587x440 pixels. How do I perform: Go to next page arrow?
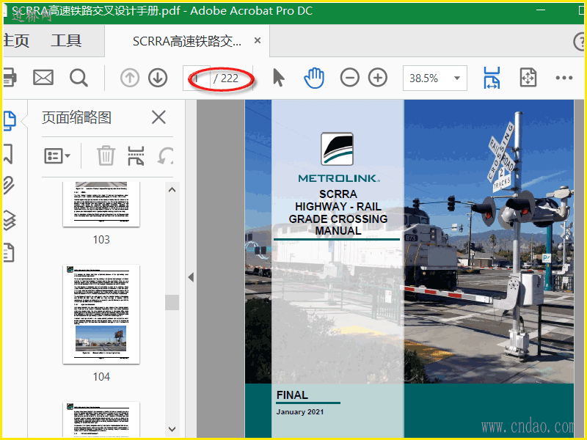pos(158,78)
